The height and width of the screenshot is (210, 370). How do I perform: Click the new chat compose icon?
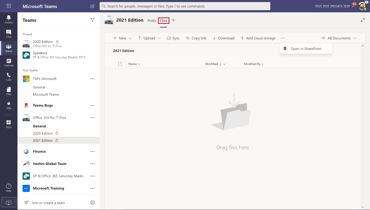pyautogui.click(x=92, y=6)
